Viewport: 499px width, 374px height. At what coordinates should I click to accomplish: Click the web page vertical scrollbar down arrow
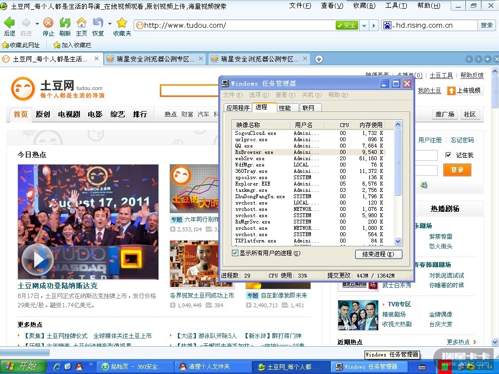point(495,342)
